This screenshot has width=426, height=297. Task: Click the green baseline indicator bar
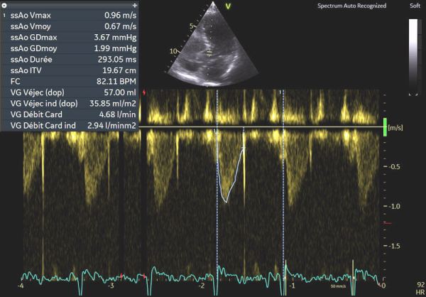tap(386, 127)
